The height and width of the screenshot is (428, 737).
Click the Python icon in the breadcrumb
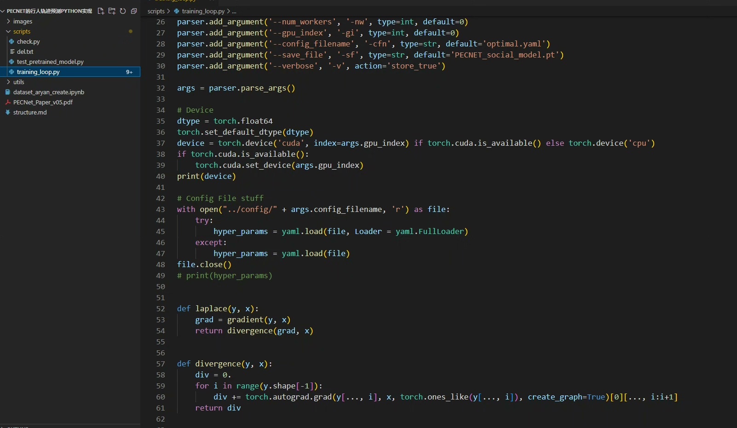tap(177, 11)
